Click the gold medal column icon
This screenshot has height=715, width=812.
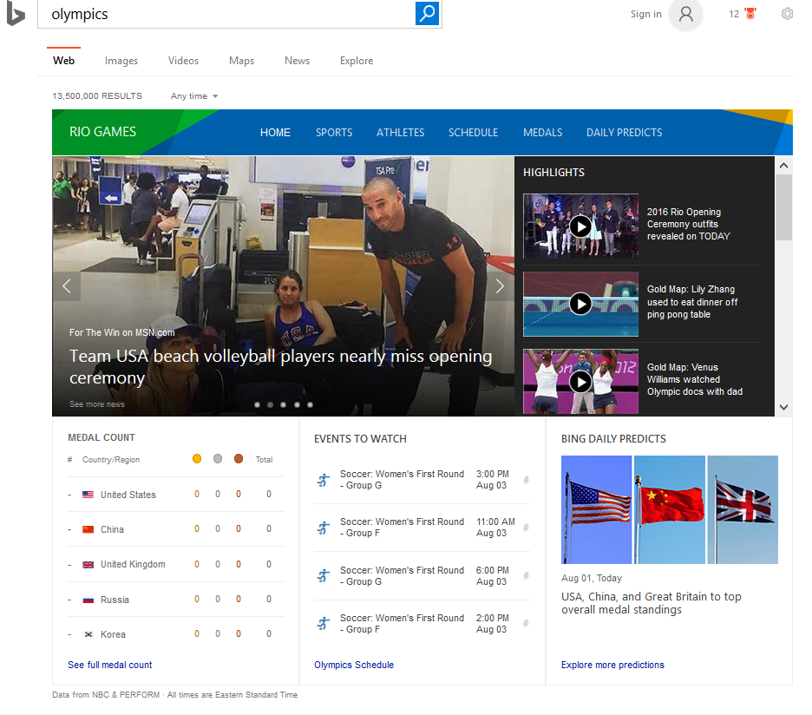click(197, 458)
